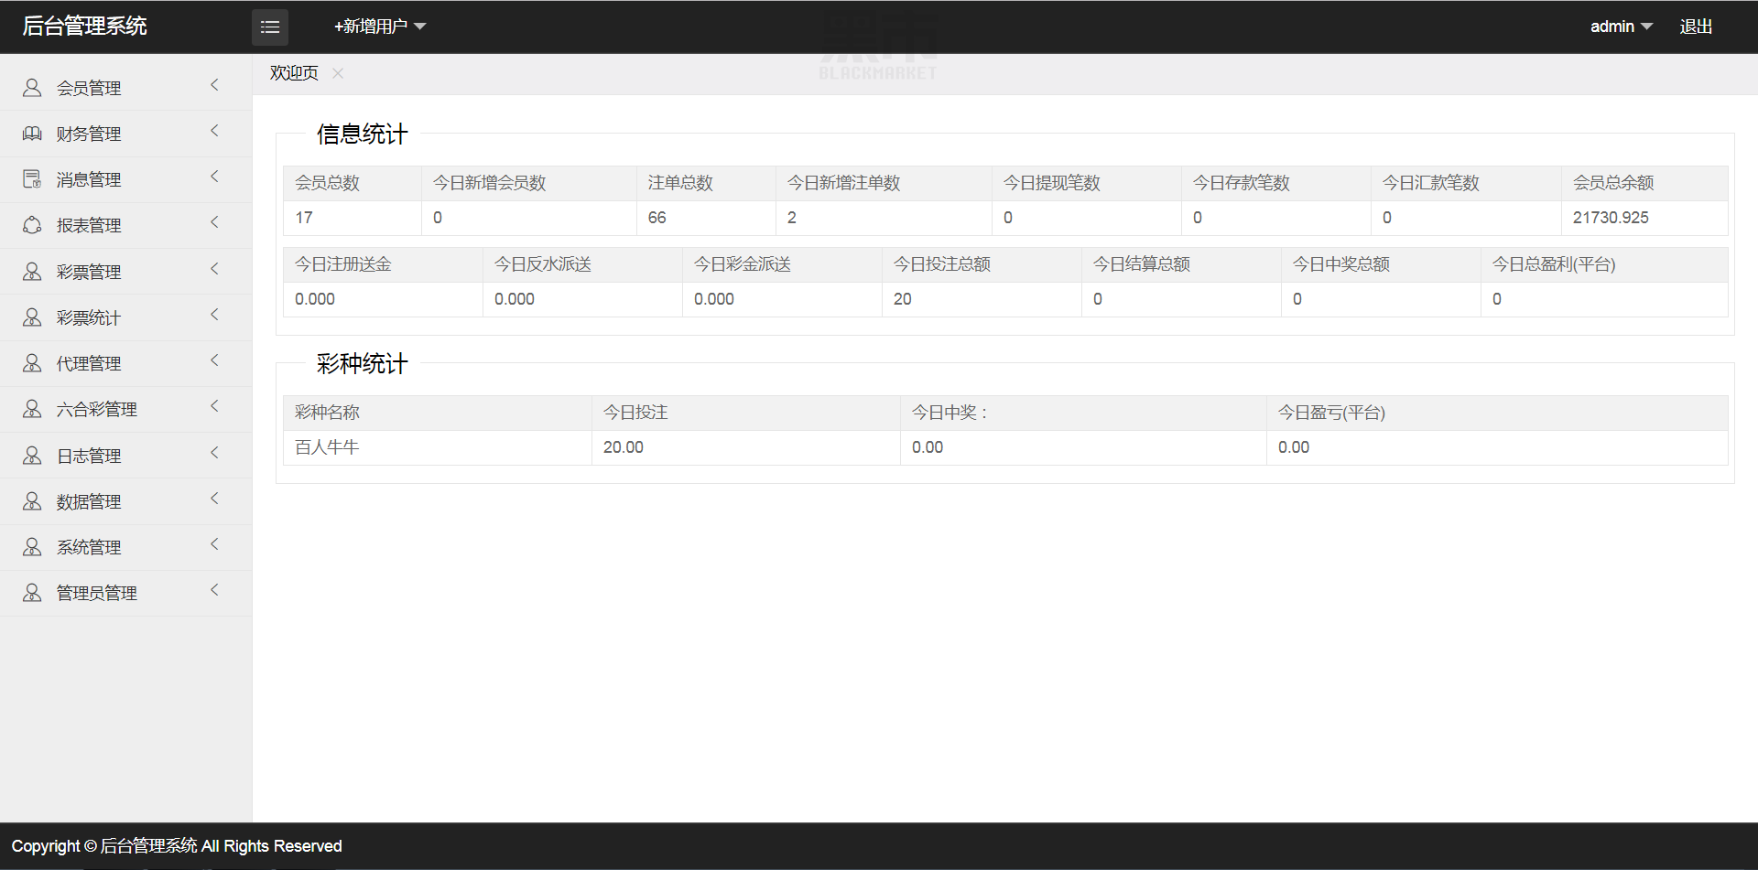Image resolution: width=1758 pixels, height=870 pixels.
Task: Open the admin account dropdown
Action: point(1622,27)
